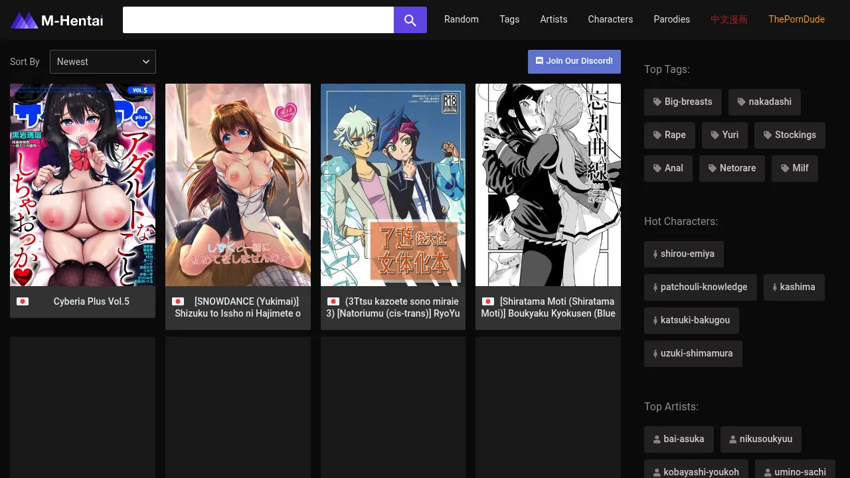This screenshot has width=850, height=478.
Task: Open the Sort By Newest dropdown
Action: pyautogui.click(x=103, y=62)
